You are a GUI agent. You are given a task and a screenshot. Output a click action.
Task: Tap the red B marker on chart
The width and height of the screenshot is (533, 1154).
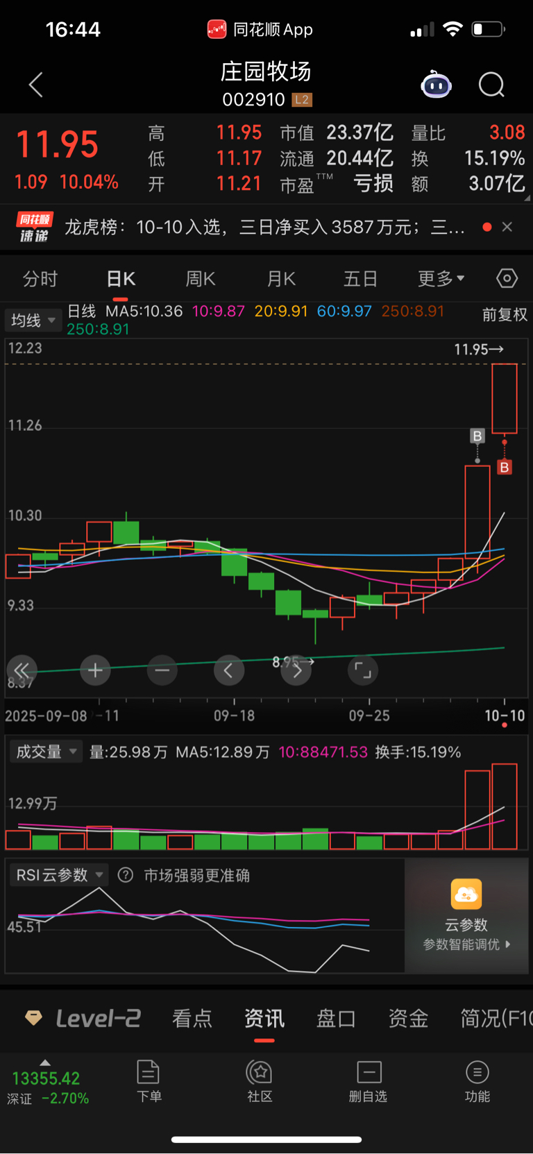505,467
